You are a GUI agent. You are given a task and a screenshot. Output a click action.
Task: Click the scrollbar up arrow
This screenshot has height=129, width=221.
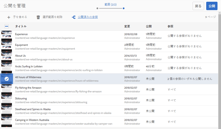pyautogui.click(x=220, y=13)
